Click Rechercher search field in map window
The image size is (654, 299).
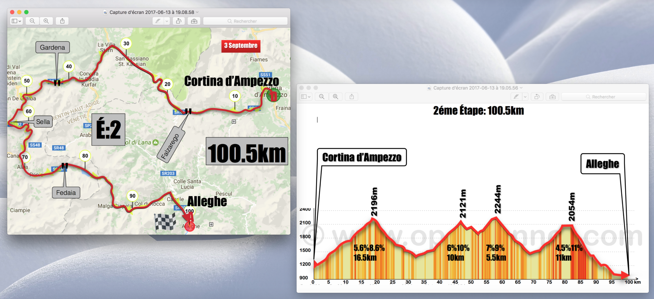245,21
